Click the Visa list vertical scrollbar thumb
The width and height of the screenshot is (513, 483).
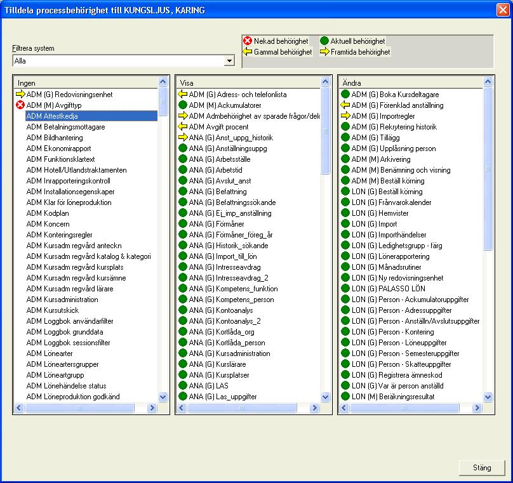click(325, 131)
